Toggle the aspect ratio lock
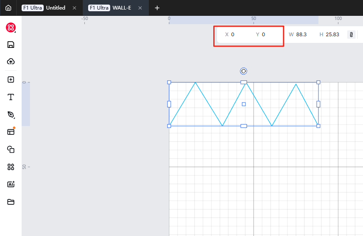Viewport: 363px width, 236px height. (x=351, y=35)
